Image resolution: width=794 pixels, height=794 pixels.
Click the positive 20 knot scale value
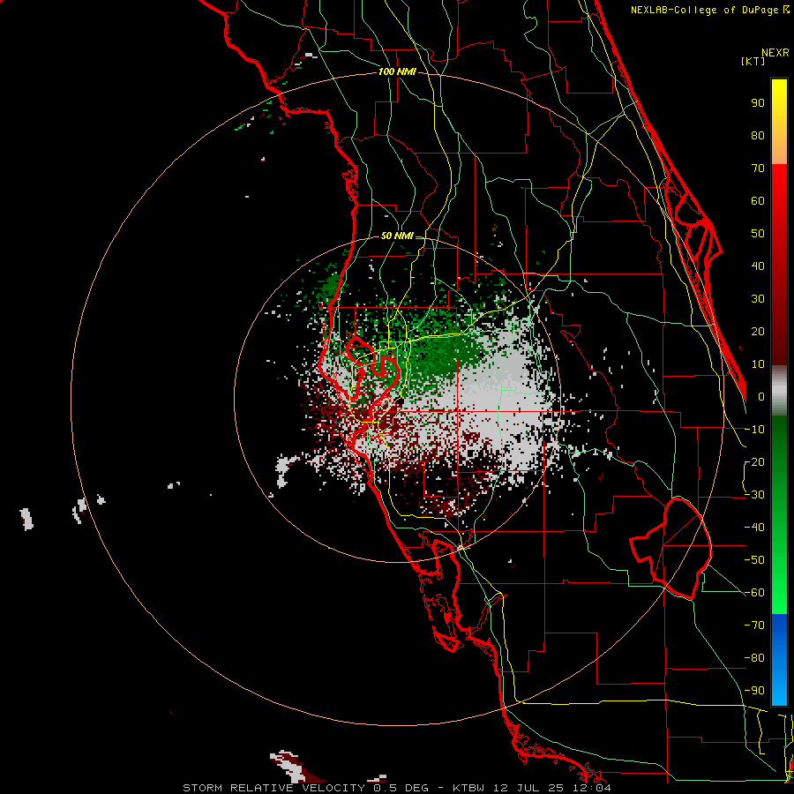pos(758,332)
